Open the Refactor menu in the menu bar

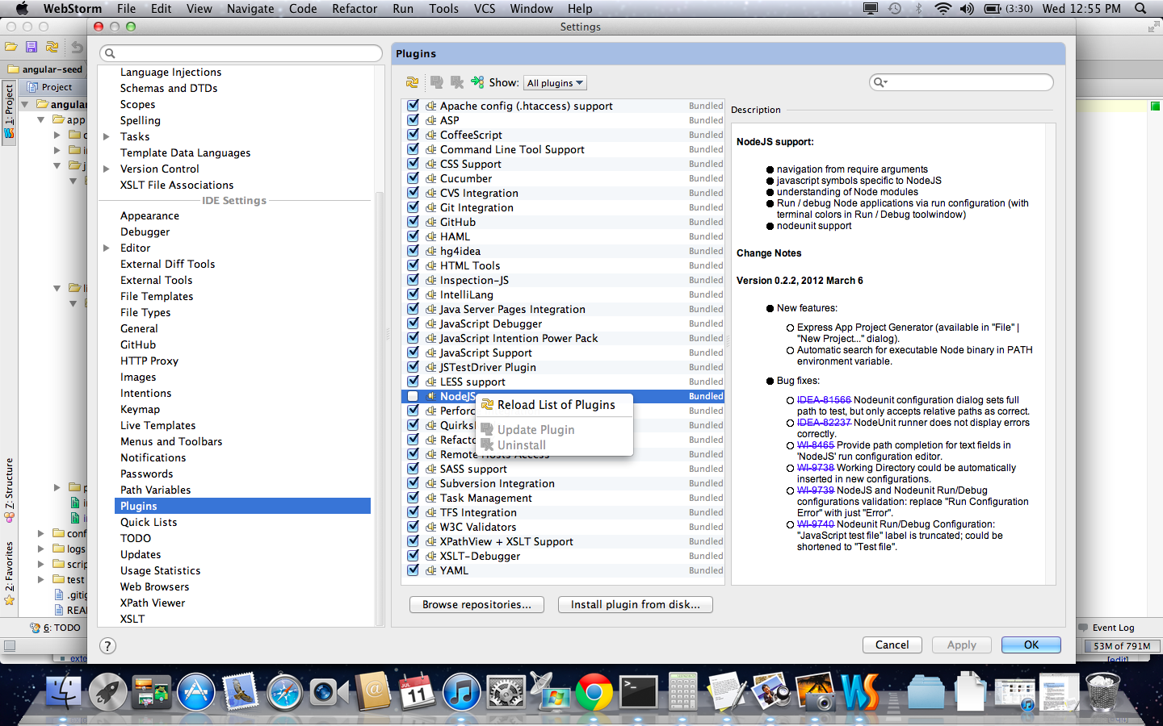tap(355, 9)
